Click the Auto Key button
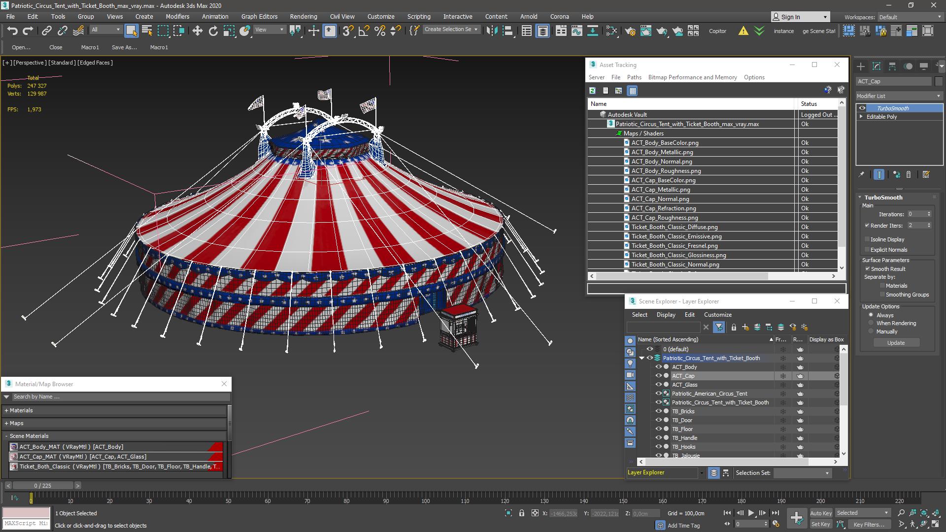Screen dimensions: 946x532 tap(821, 513)
